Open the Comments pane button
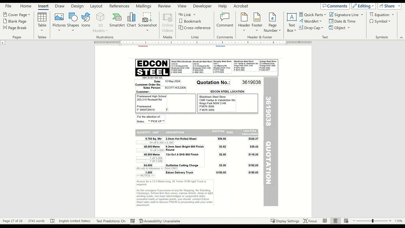Viewport: 405px width, 228px height. [x=335, y=6]
